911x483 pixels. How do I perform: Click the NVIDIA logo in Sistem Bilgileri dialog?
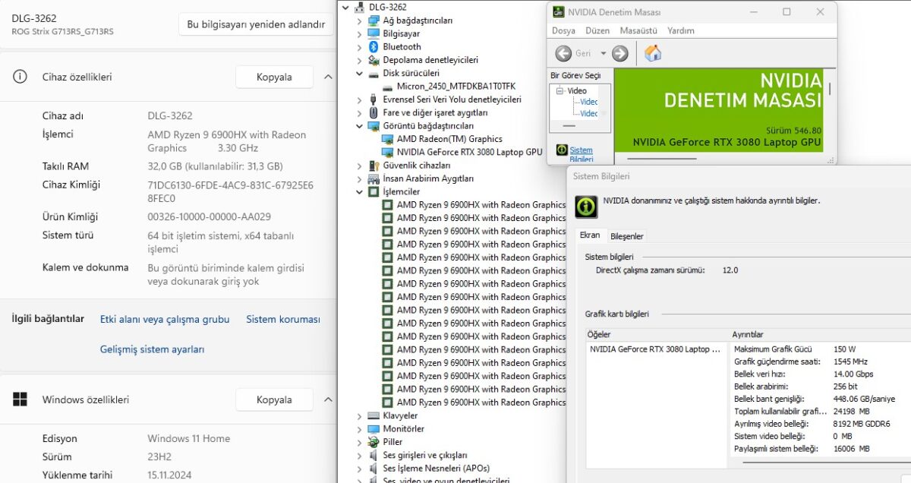pos(585,206)
